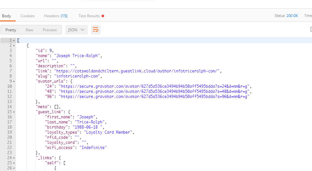The image size is (312, 171).
Task: Collapse the object at line 2
Action: coord(14,46)
